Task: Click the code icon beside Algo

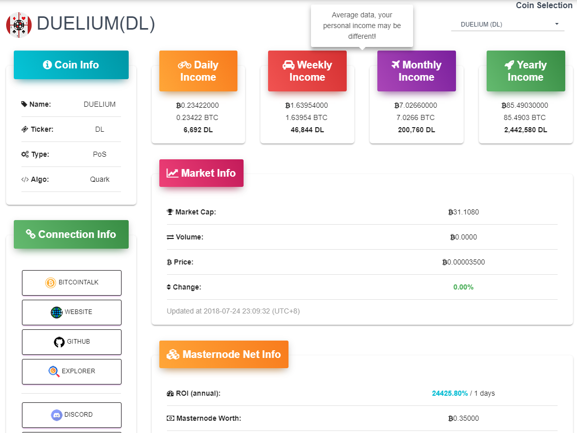Action: (x=25, y=179)
